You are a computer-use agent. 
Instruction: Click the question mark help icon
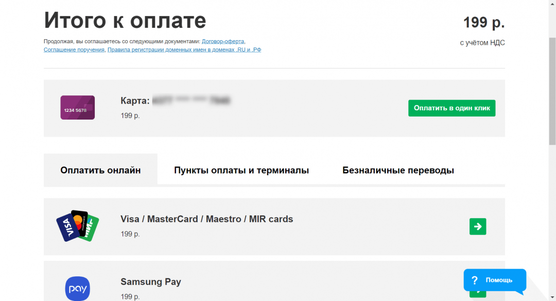tap(475, 280)
